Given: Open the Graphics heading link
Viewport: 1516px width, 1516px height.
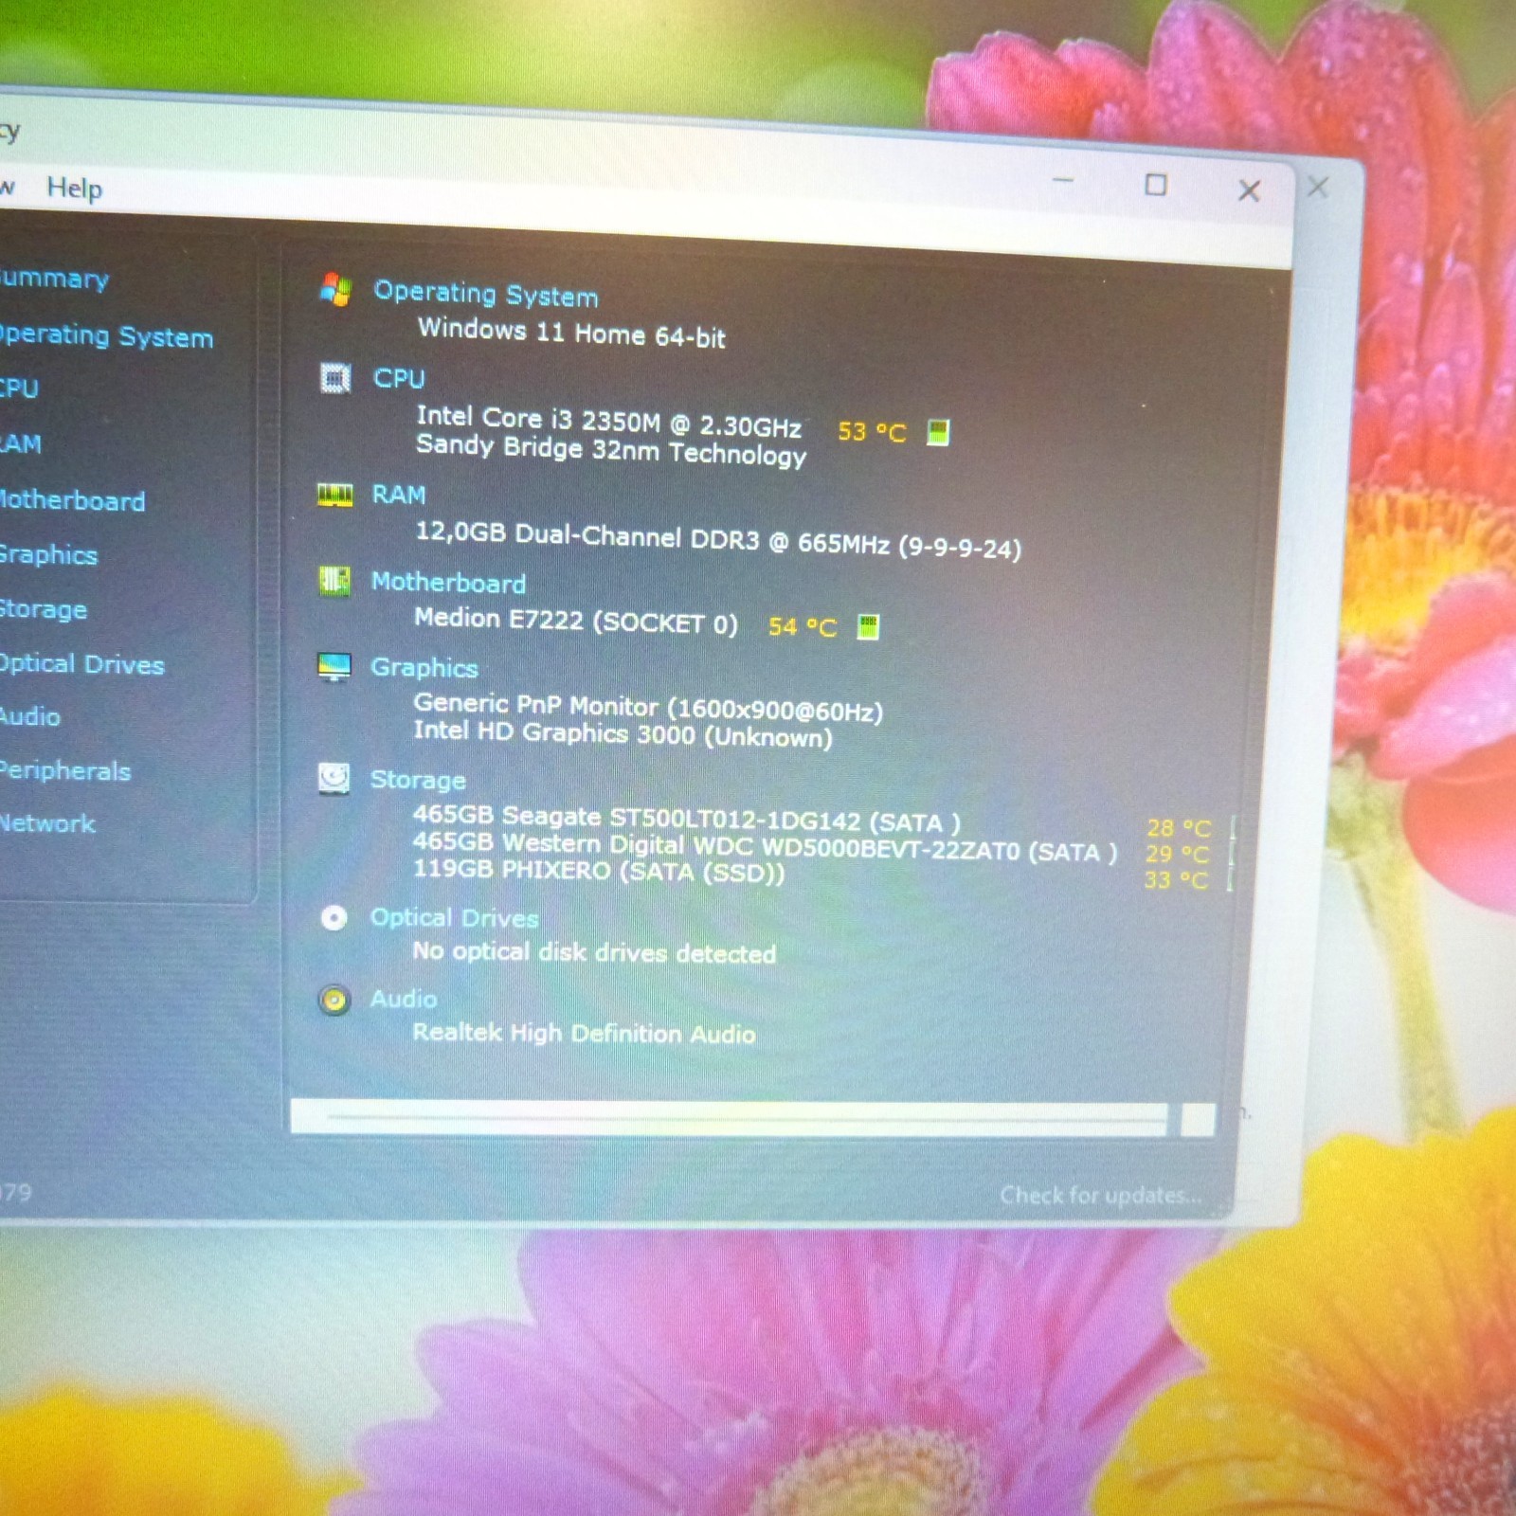Looking at the screenshot, I should 424,667.
